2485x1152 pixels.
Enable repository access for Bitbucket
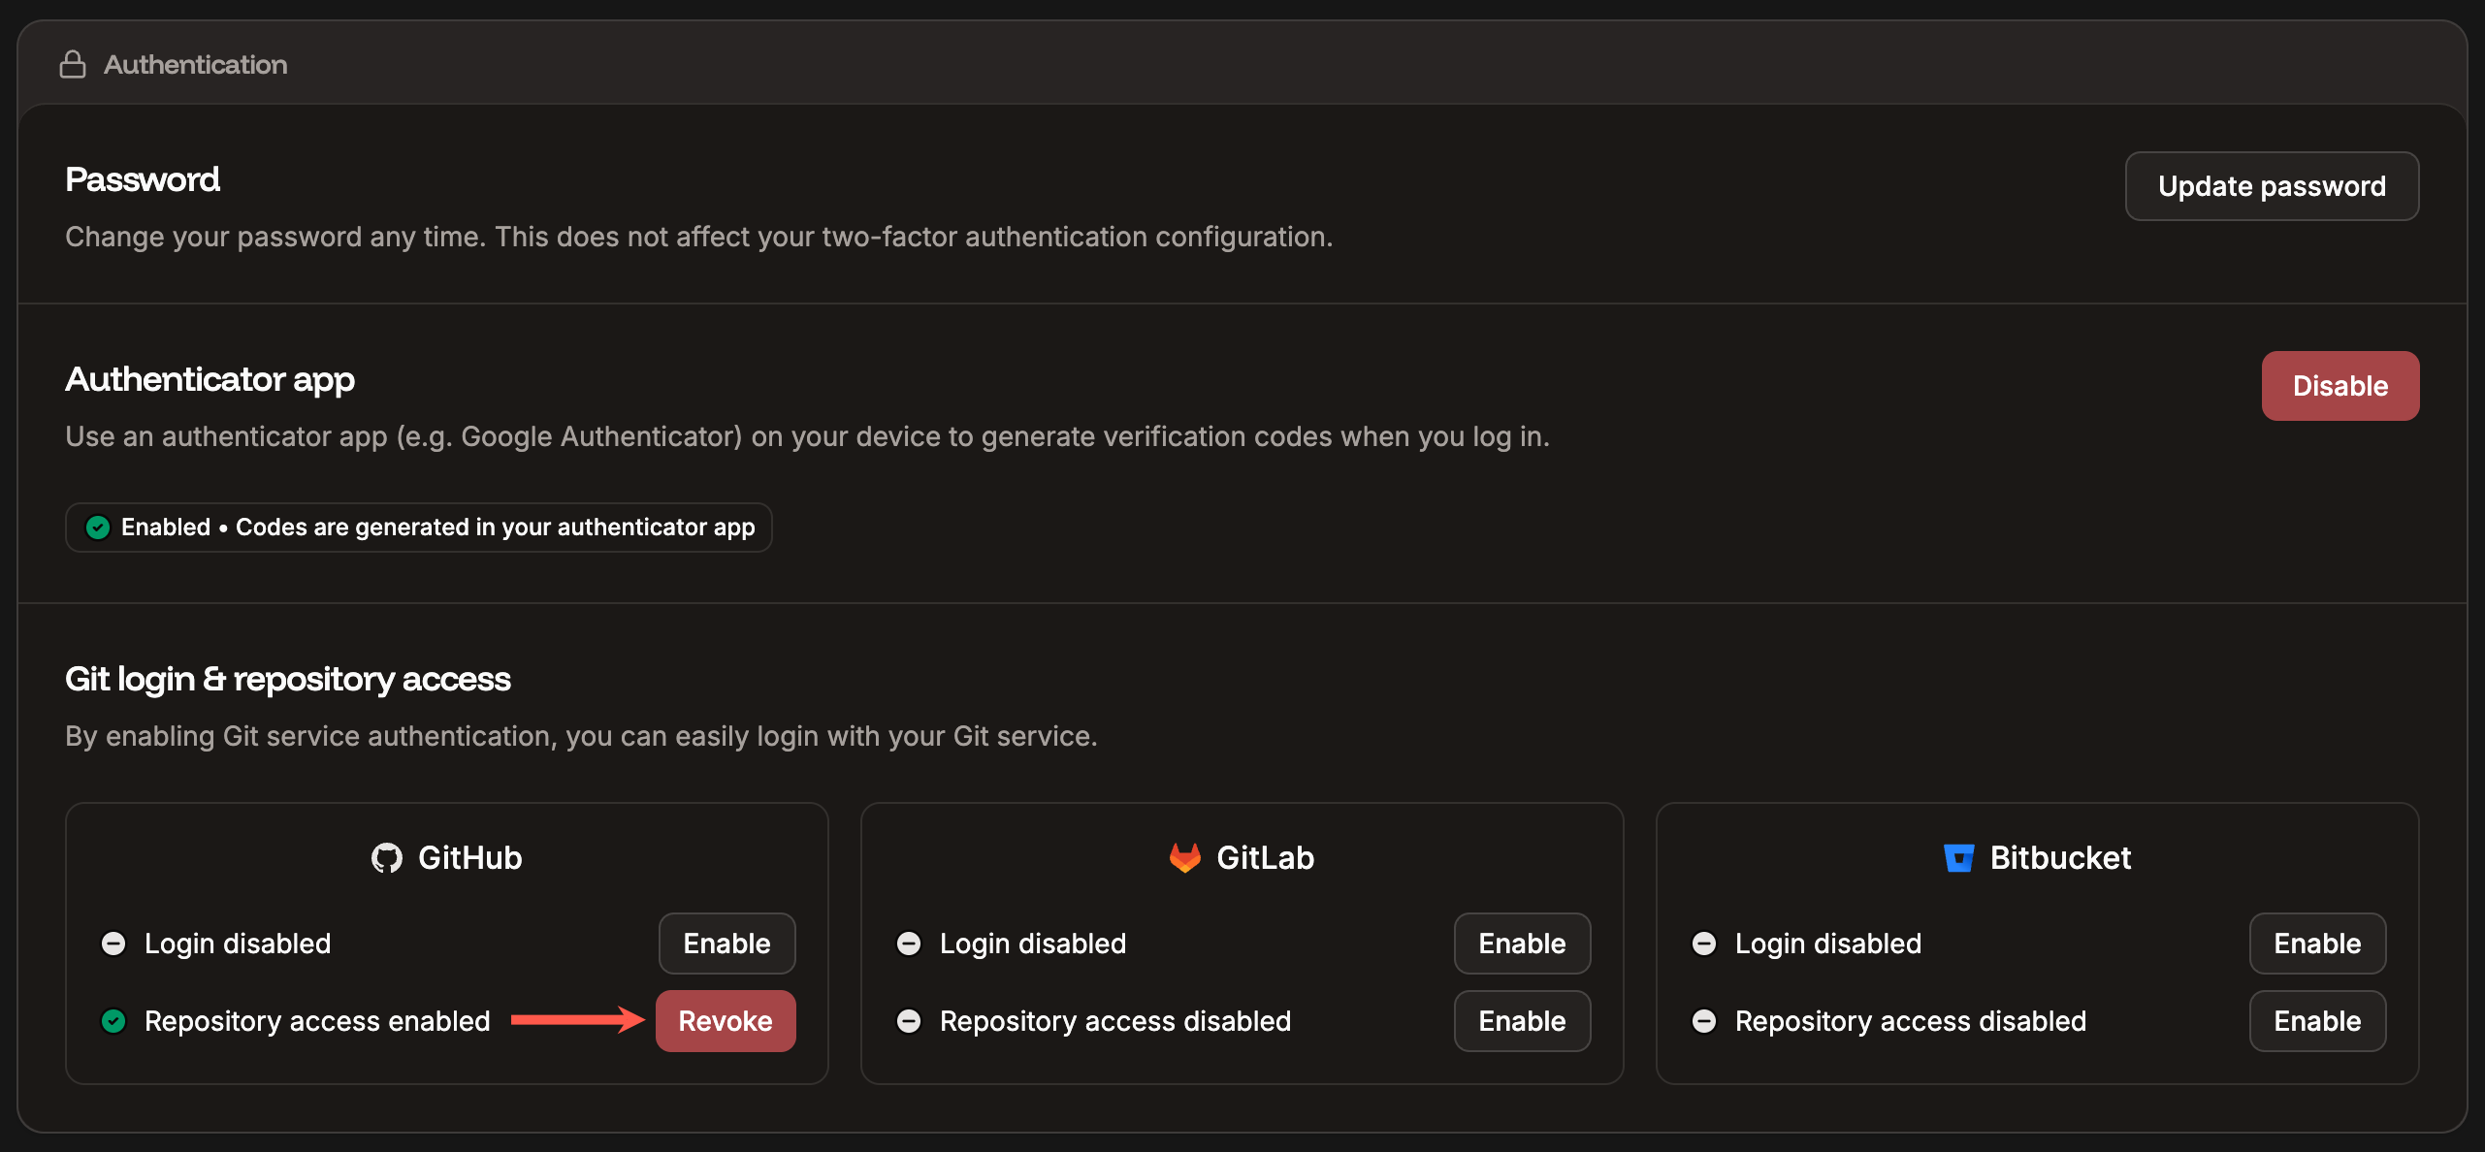point(2317,1020)
